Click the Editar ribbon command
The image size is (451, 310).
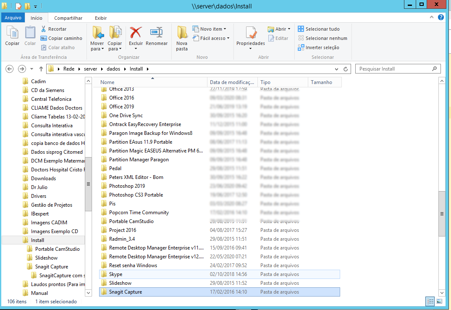tap(278, 38)
